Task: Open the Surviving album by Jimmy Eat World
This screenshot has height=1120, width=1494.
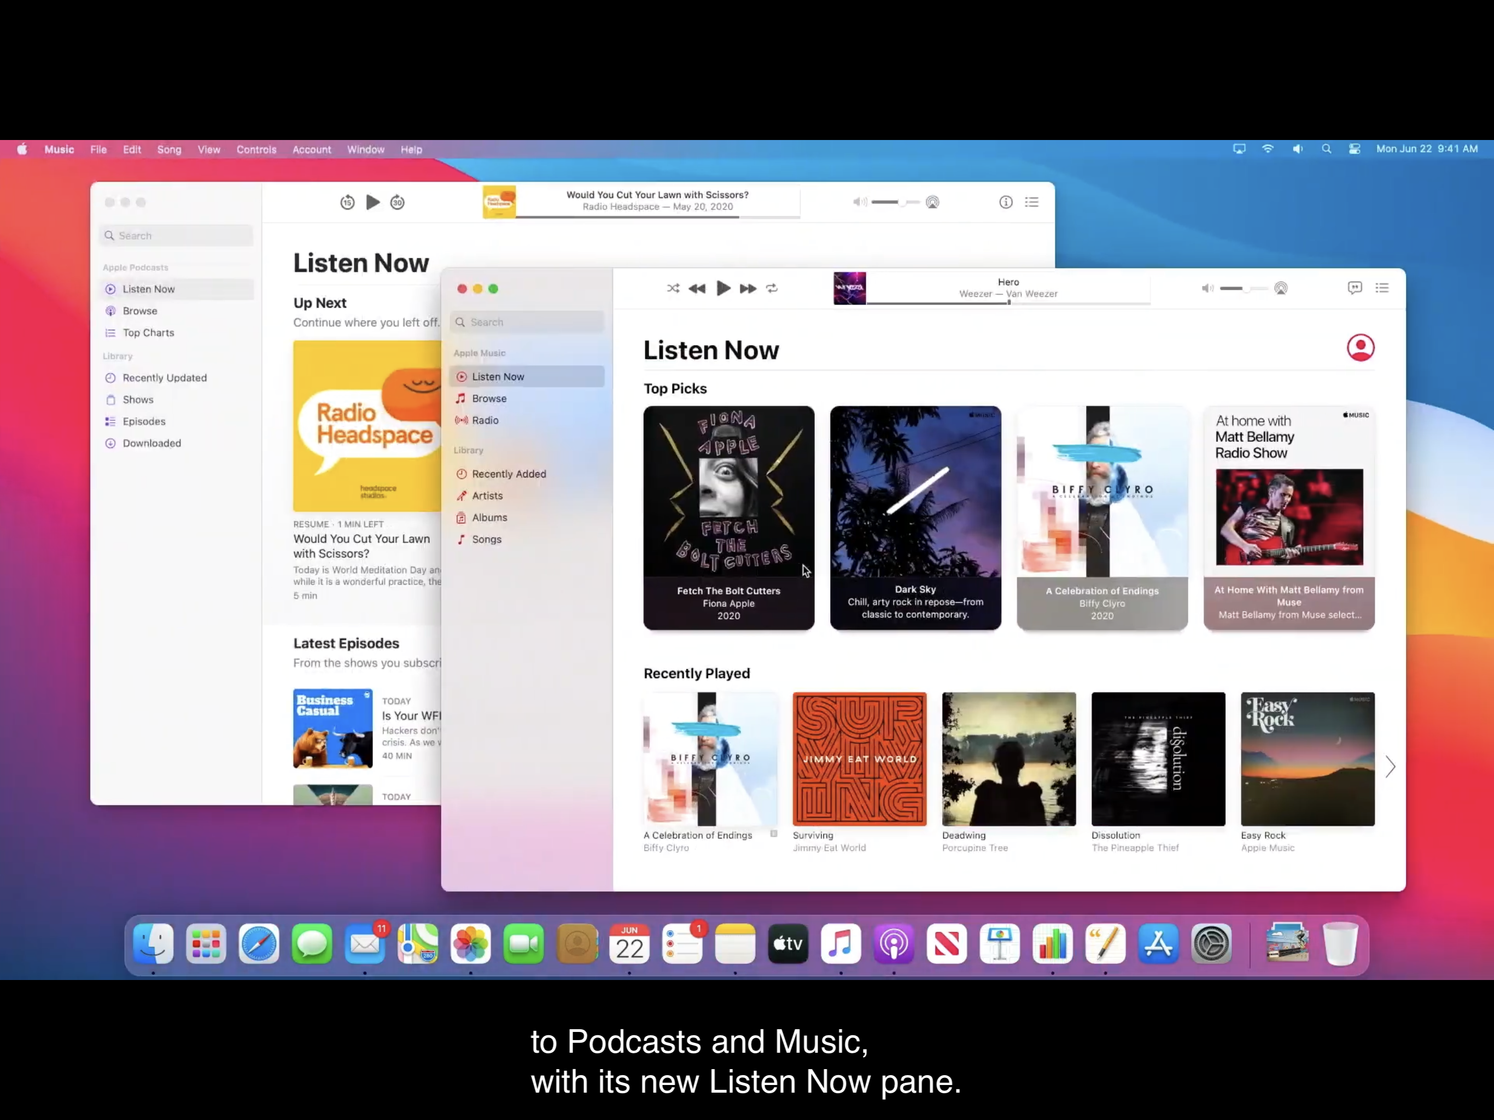Action: (x=859, y=759)
